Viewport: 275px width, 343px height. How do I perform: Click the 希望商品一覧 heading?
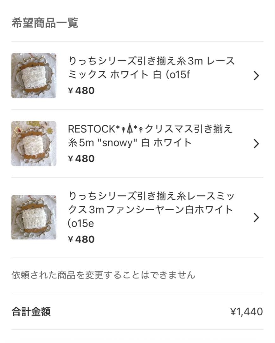pyautogui.click(x=45, y=23)
